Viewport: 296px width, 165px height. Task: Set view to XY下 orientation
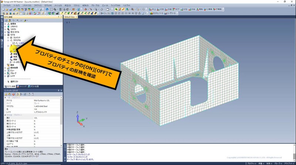pos(176,9)
